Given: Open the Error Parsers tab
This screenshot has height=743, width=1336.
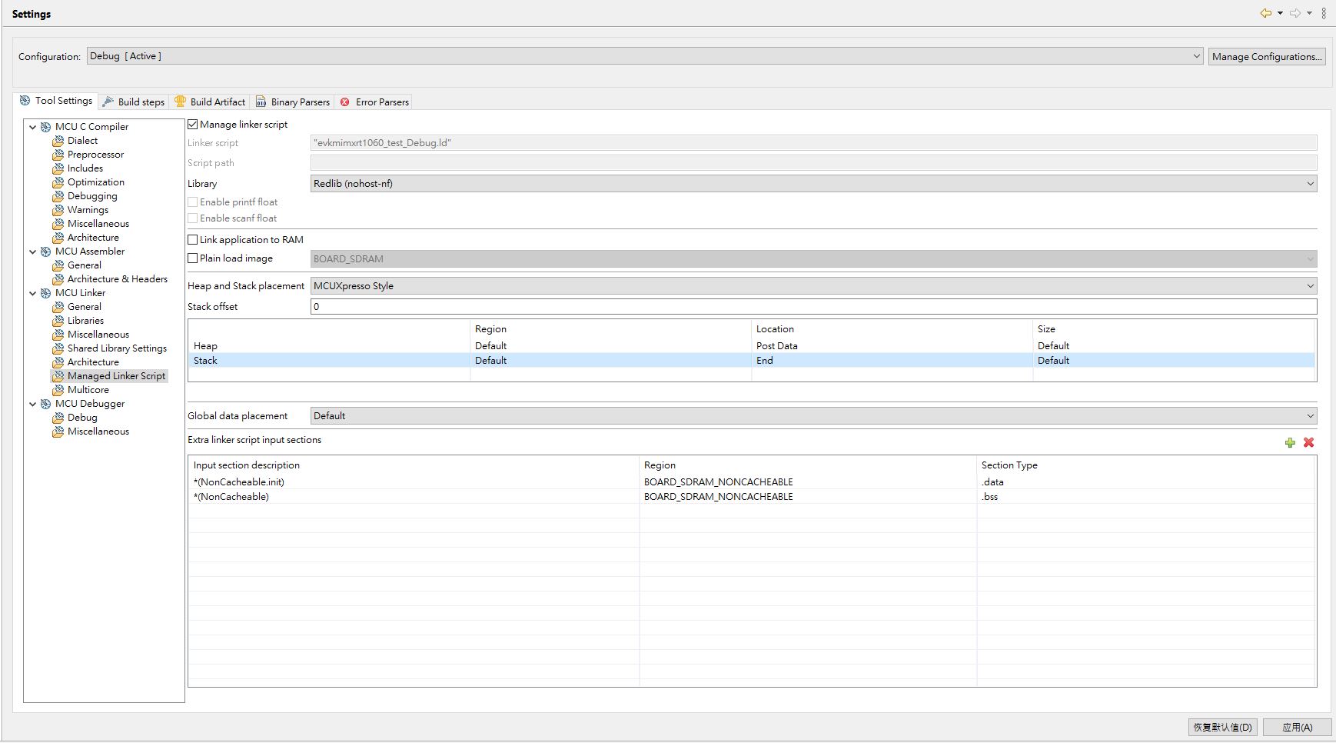Looking at the screenshot, I should coord(374,102).
